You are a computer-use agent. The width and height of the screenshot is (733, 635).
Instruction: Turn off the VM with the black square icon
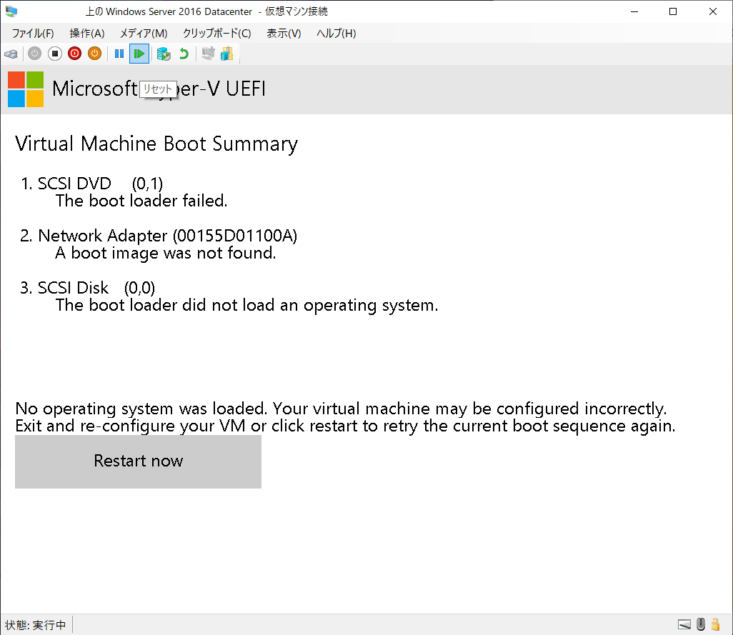click(x=55, y=54)
